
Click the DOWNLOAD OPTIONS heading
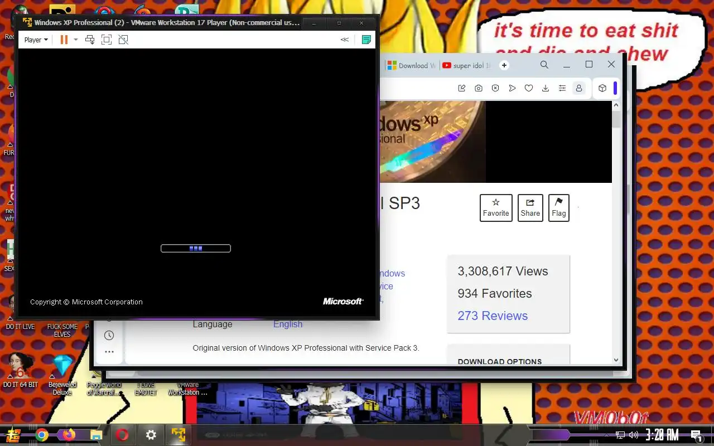pos(500,361)
